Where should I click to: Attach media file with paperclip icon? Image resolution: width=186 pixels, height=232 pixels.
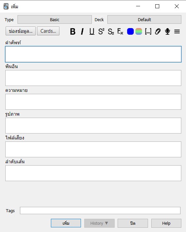[x=158, y=31]
